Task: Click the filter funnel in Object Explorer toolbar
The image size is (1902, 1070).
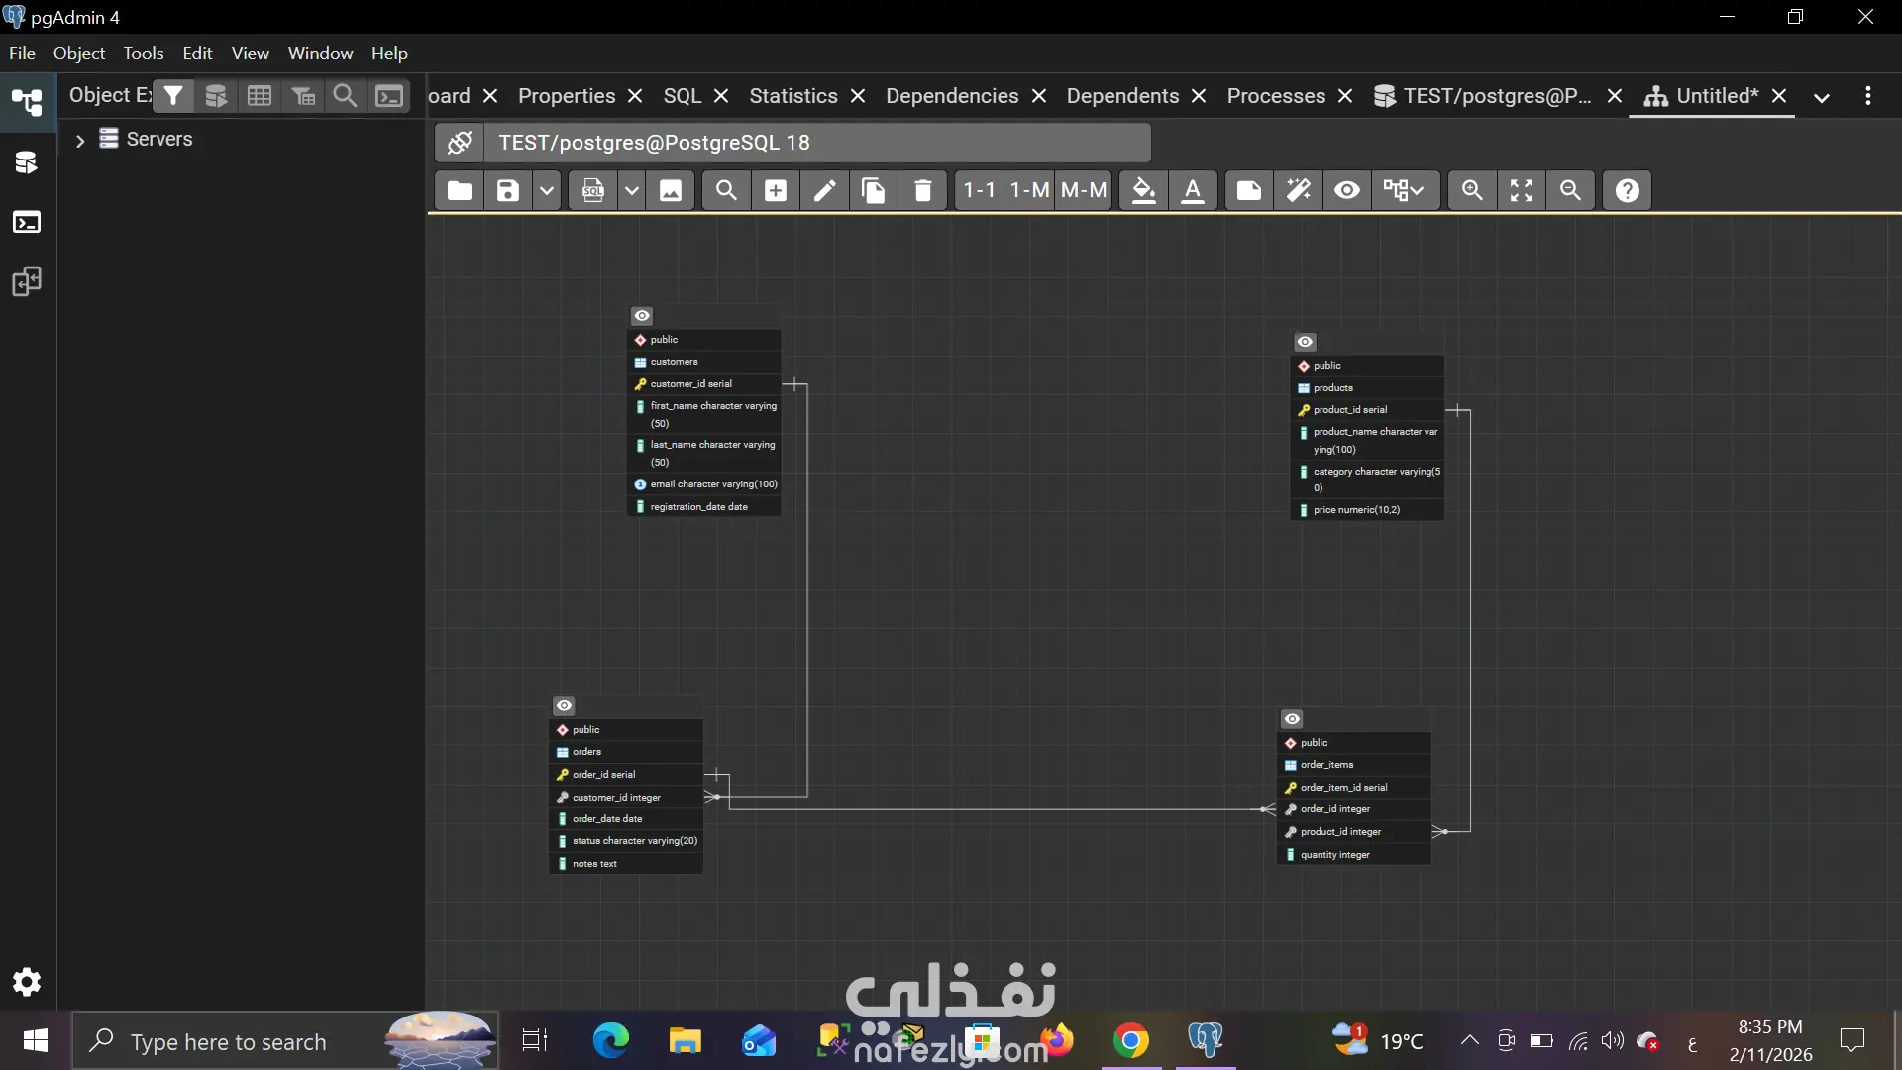Action: click(173, 96)
